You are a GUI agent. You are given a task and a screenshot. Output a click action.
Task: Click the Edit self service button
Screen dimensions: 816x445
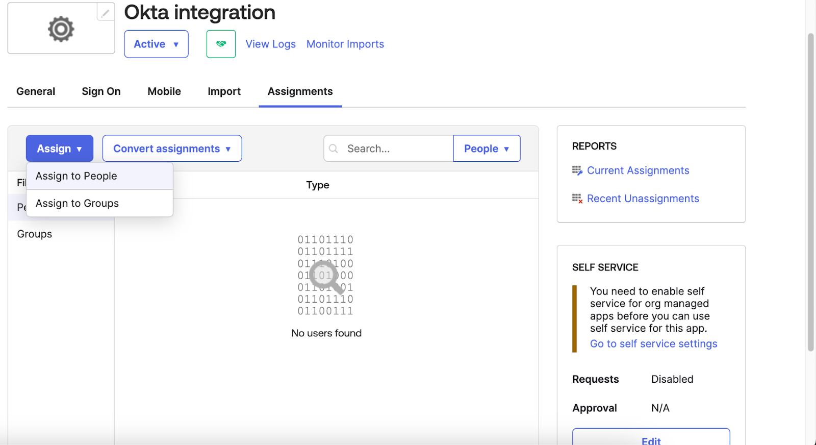point(651,437)
